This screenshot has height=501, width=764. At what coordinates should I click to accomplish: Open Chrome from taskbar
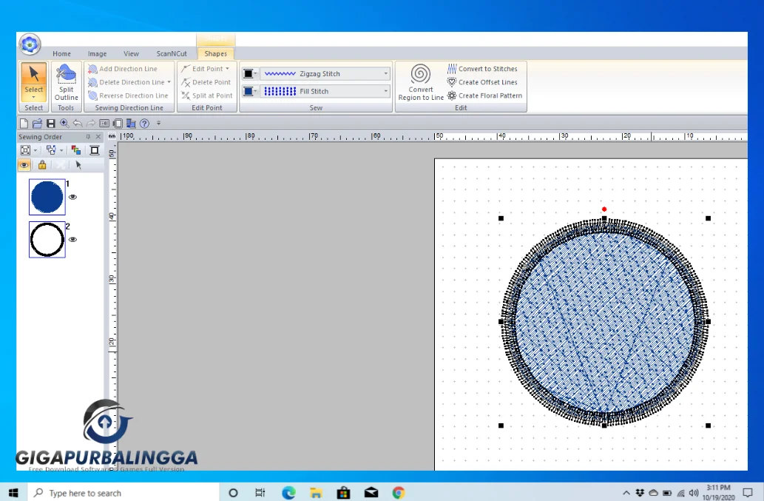point(398,493)
